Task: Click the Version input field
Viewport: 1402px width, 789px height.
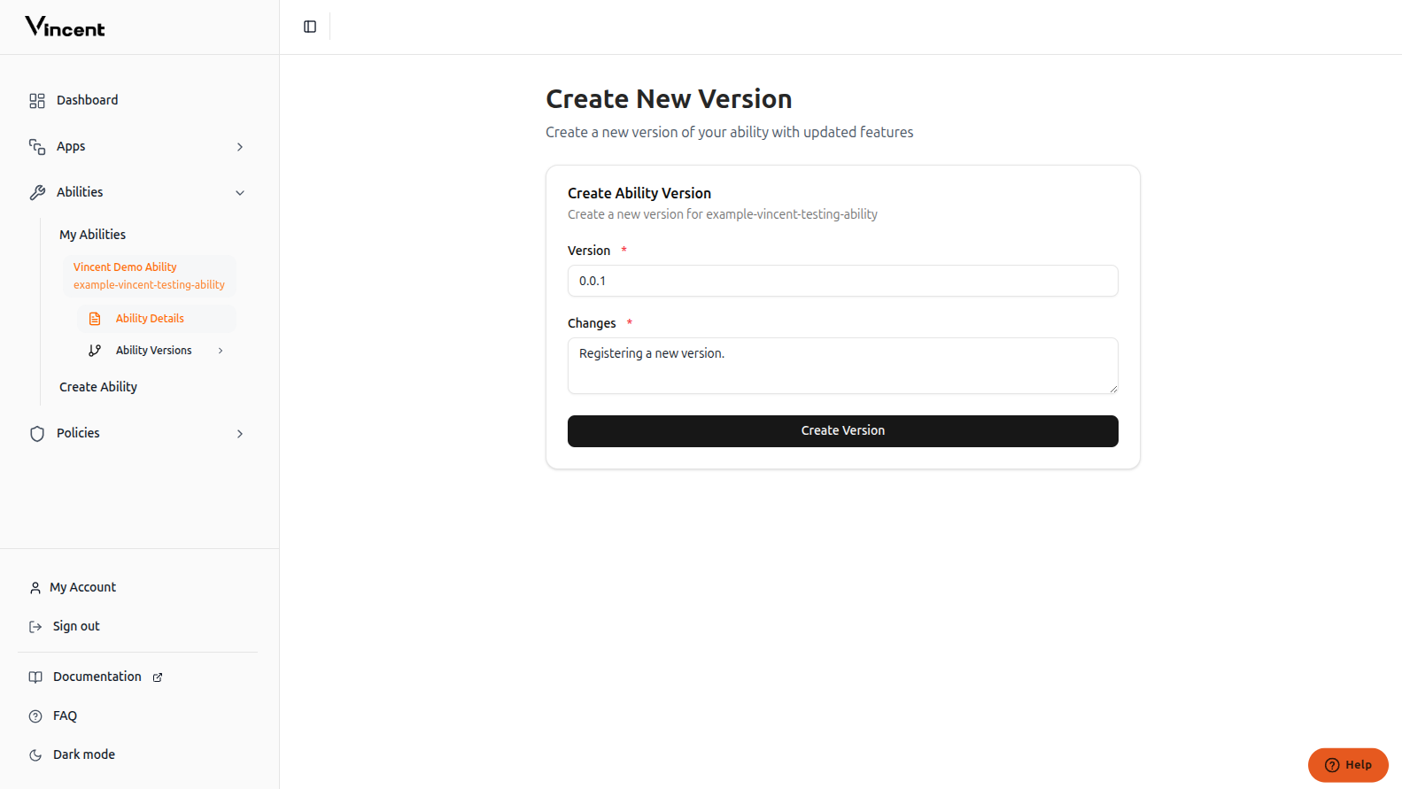Action: (x=843, y=281)
